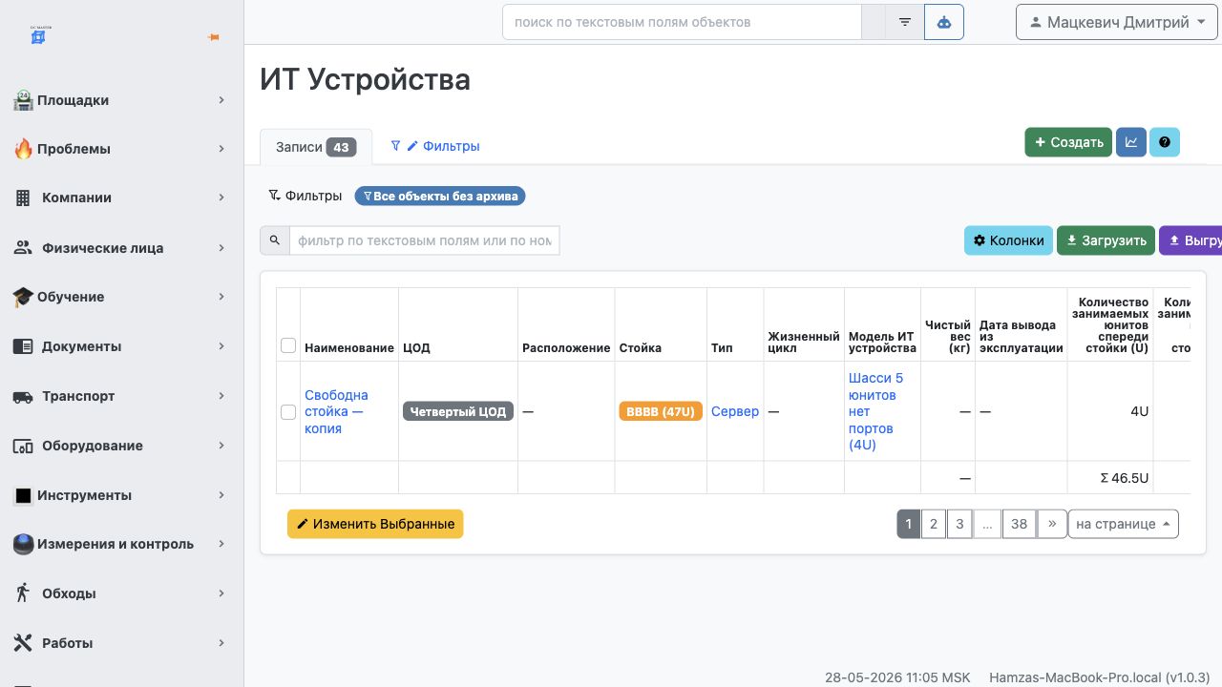Viewport: 1222px width, 687px height.
Task: Open the help question mark button
Action: (1165, 142)
